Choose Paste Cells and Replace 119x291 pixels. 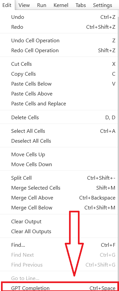pos(59,104)
